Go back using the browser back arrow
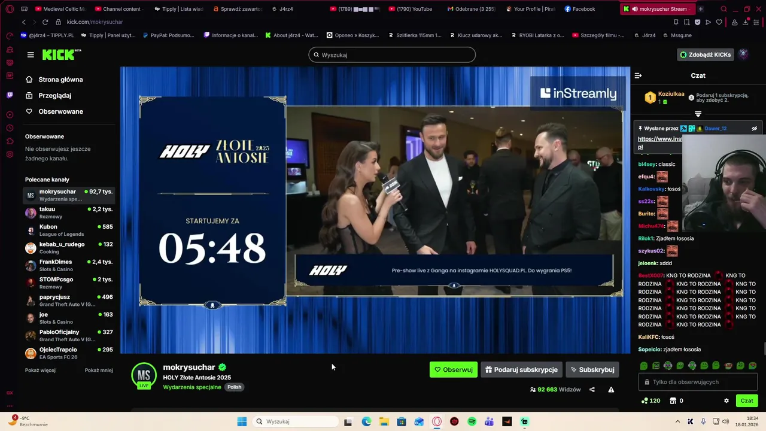Screen dimensions: 766x431 (24, 22)
